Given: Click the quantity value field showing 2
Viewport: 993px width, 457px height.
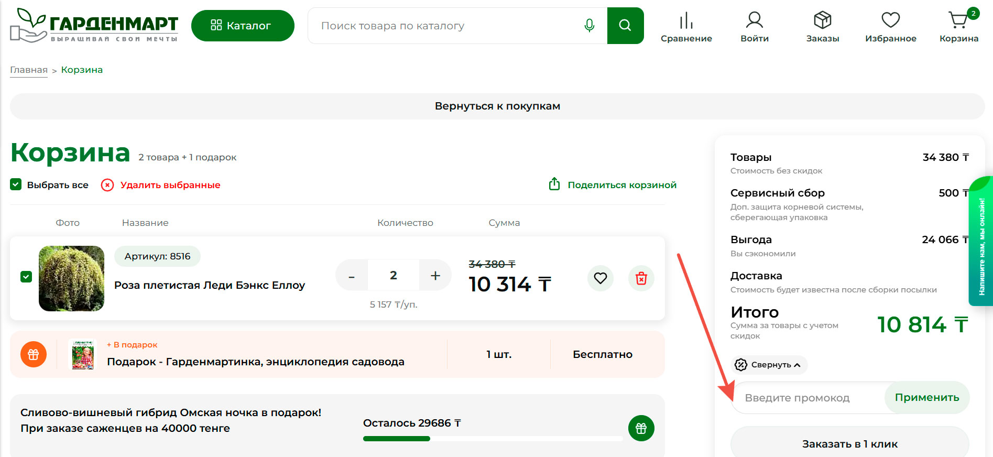Looking at the screenshot, I should pyautogui.click(x=394, y=275).
